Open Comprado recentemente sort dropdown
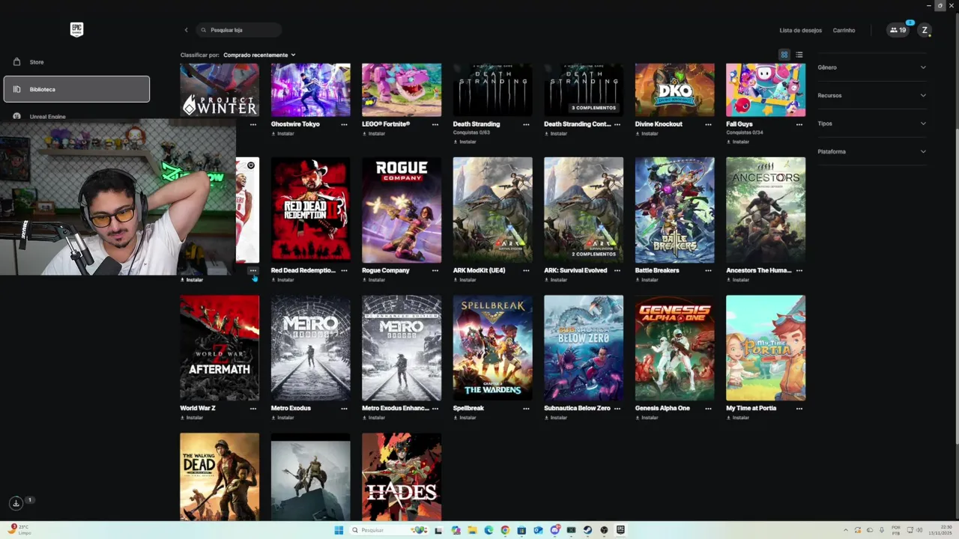This screenshot has width=959, height=539. coord(259,55)
